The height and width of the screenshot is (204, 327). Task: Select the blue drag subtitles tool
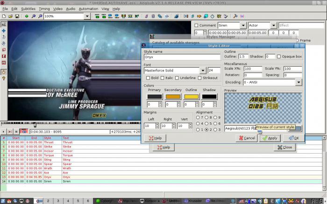pos(4,31)
